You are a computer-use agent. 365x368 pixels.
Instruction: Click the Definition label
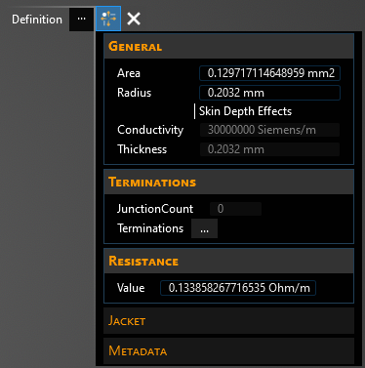coord(37,20)
